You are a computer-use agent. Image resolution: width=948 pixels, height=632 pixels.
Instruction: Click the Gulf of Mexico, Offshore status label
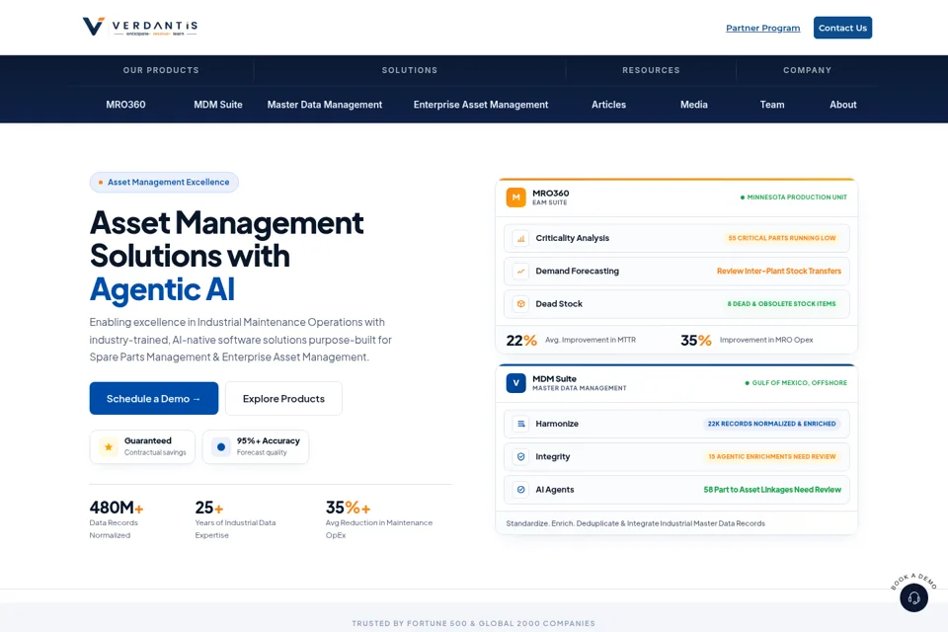[x=796, y=383]
